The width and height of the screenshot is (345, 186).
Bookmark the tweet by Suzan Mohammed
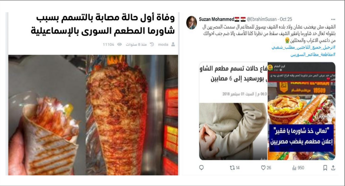coord(325,168)
